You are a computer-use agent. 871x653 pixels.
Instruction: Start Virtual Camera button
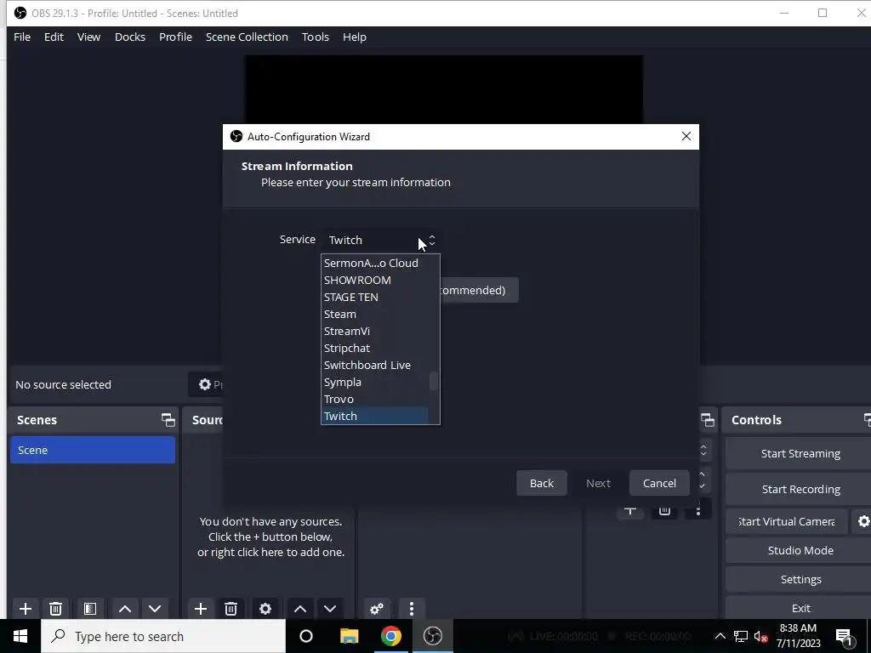pos(787,521)
